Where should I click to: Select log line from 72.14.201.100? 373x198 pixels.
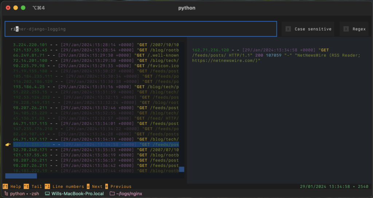(x=96, y=60)
